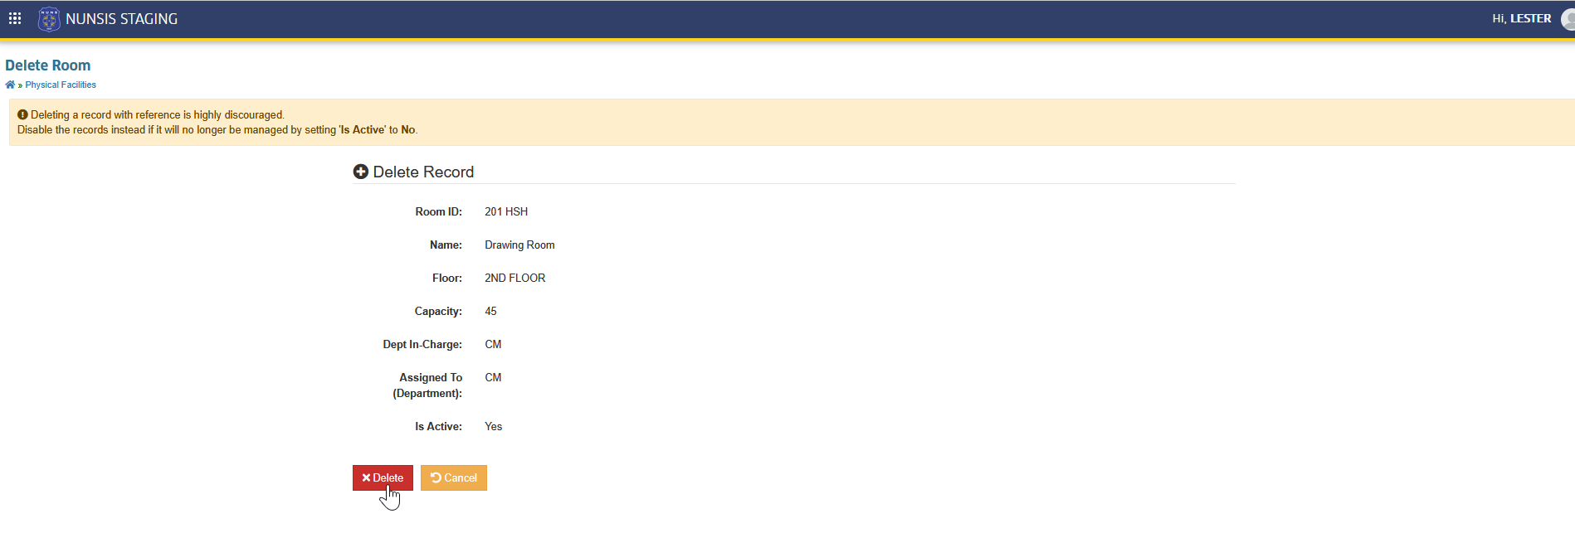Select the Delete Record section heading
The image size is (1575, 533).
[x=423, y=172]
